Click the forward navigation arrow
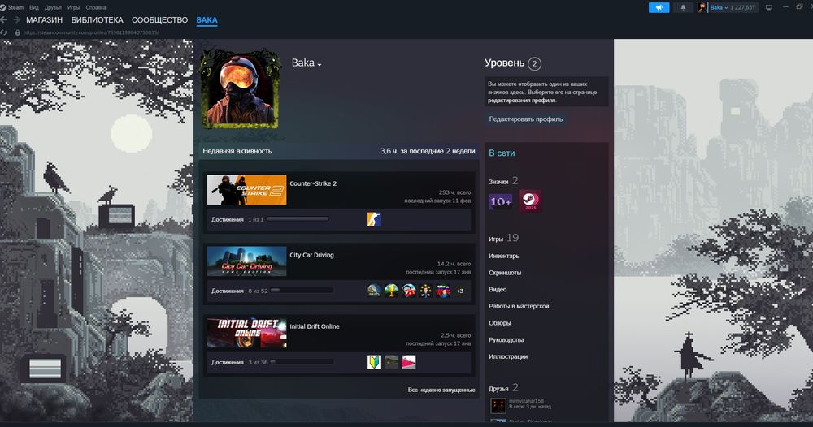Viewport: 813px width, 427px height. coord(16,19)
